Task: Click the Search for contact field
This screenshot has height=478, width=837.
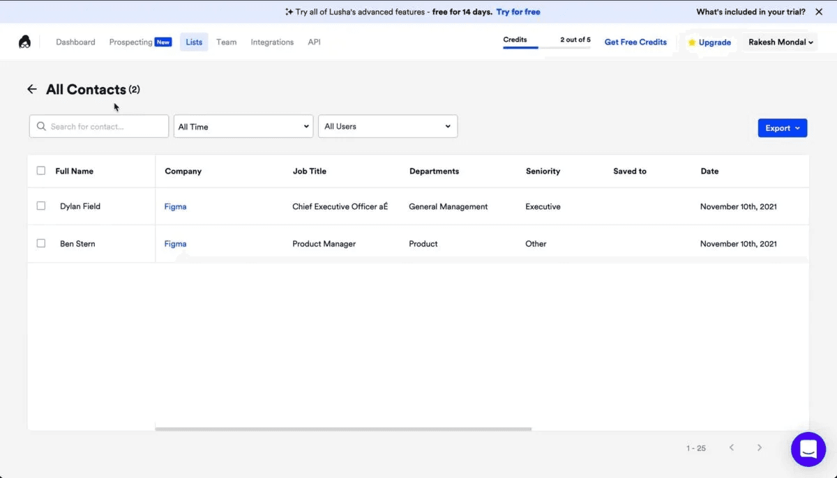Action: (99, 126)
